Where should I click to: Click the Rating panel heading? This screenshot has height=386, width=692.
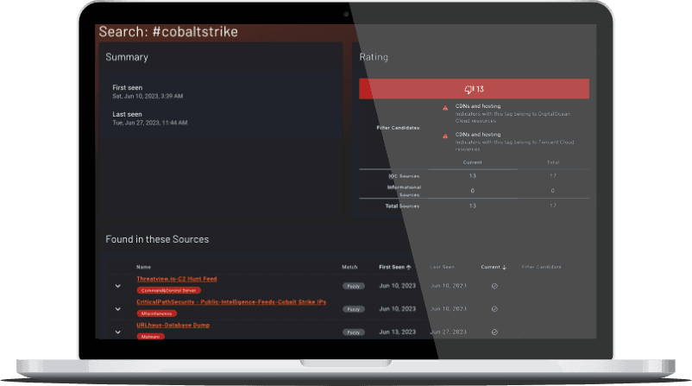(x=374, y=57)
